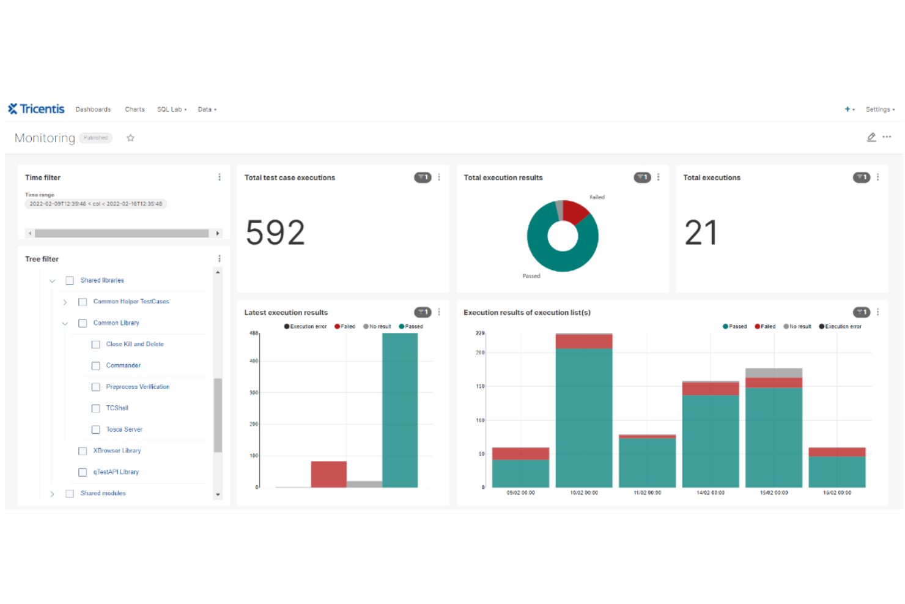Screen dimensions: 905x604
Task: Check the Tosca Server checkbox
Action: tap(95, 429)
